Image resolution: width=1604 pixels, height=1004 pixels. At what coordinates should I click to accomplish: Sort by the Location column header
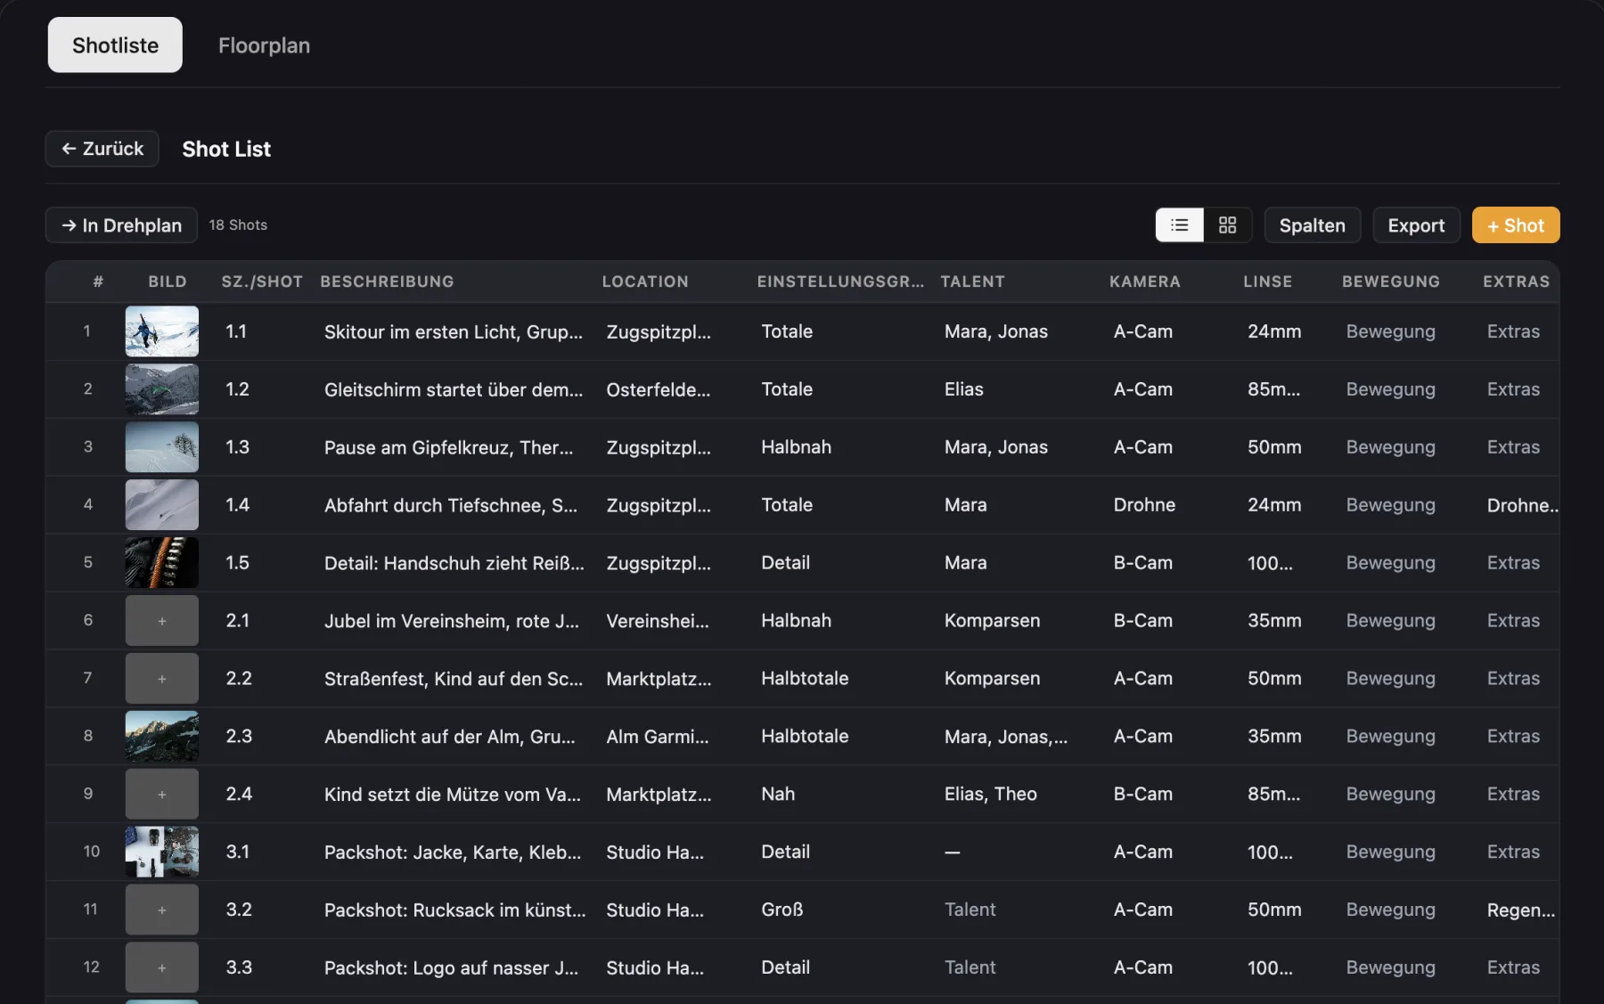point(645,282)
